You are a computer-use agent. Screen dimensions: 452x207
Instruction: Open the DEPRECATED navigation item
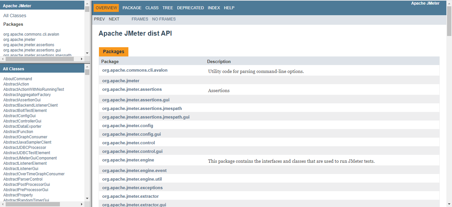click(190, 8)
